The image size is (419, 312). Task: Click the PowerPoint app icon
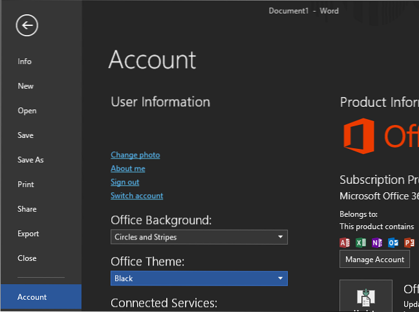click(409, 243)
